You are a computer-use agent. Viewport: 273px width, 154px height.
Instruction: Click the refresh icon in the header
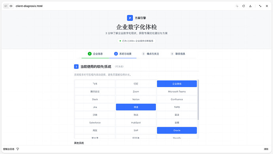[x=244, y=6]
